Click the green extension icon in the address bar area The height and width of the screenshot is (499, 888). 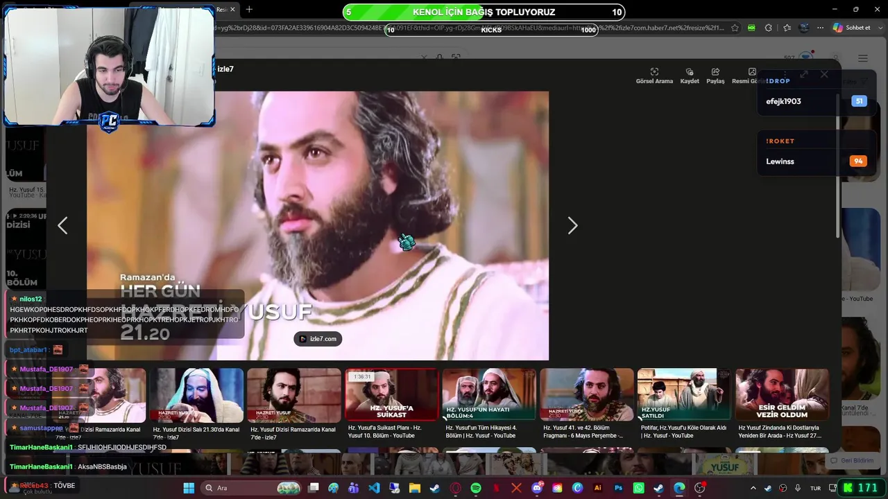coord(751,28)
